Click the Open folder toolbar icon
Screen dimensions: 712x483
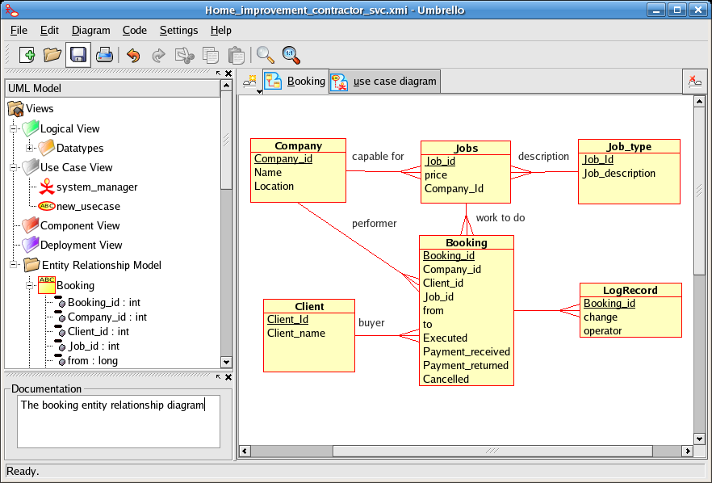[52, 56]
